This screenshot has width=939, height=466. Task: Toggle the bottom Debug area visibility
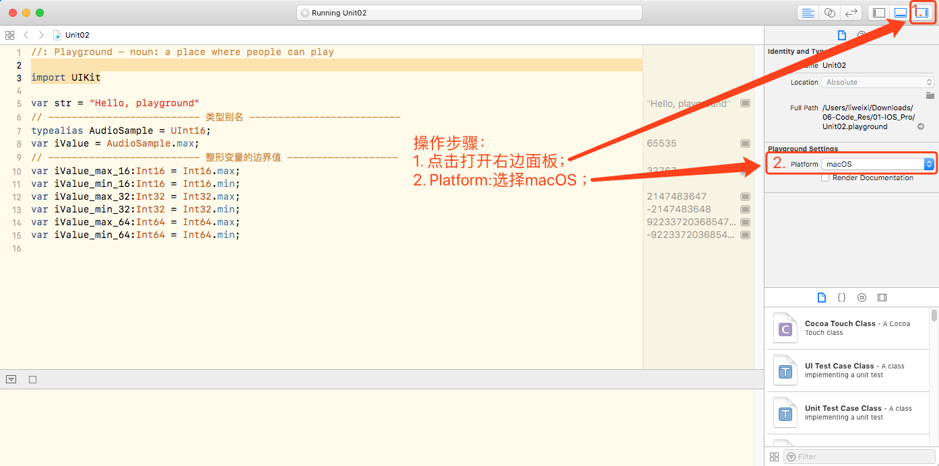[x=900, y=12]
